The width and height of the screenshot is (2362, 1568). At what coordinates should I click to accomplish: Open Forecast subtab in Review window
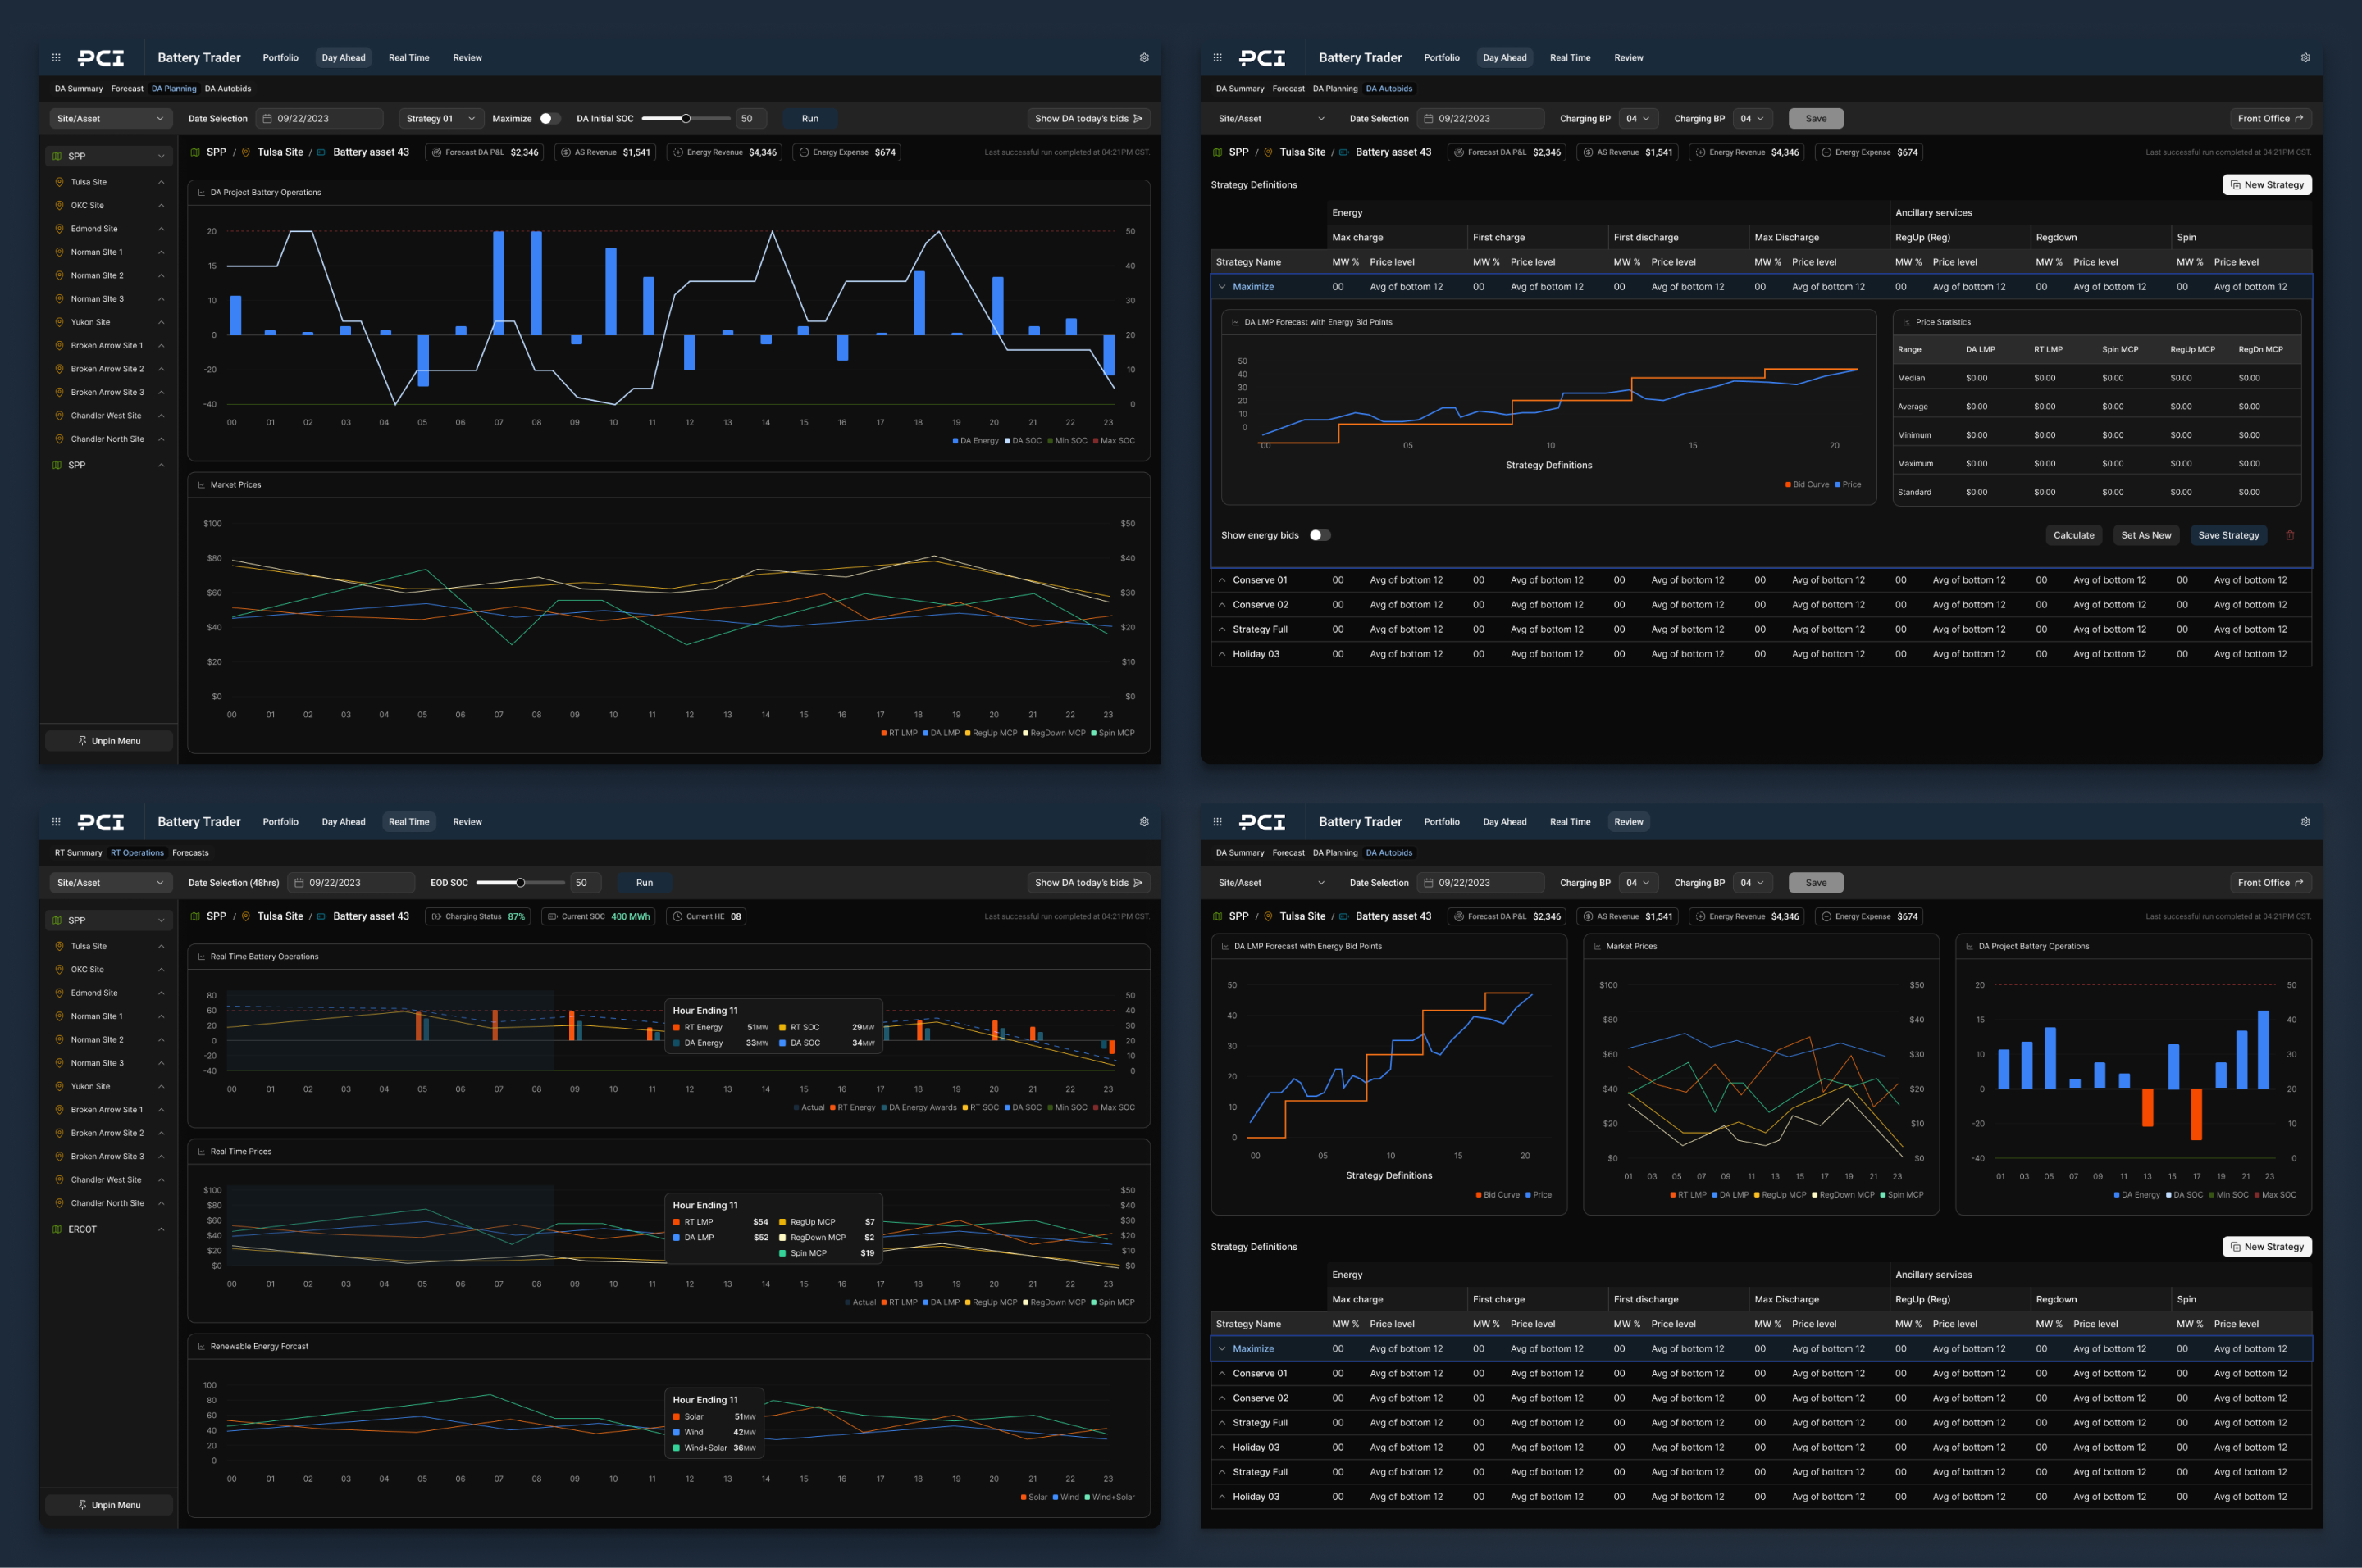(1288, 853)
